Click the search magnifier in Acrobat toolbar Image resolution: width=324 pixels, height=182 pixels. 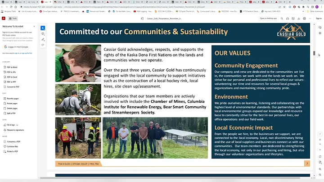(282, 18)
